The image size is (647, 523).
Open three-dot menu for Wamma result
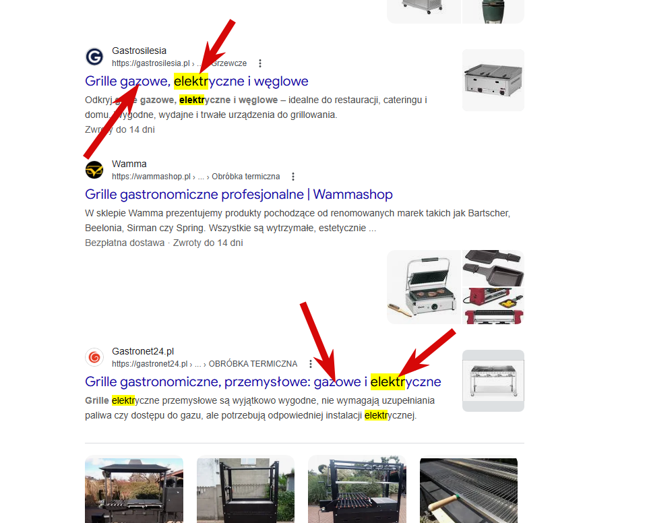pos(293,177)
